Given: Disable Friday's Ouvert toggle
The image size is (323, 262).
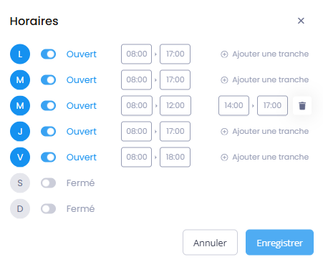Looking at the screenshot, I should point(48,157).
